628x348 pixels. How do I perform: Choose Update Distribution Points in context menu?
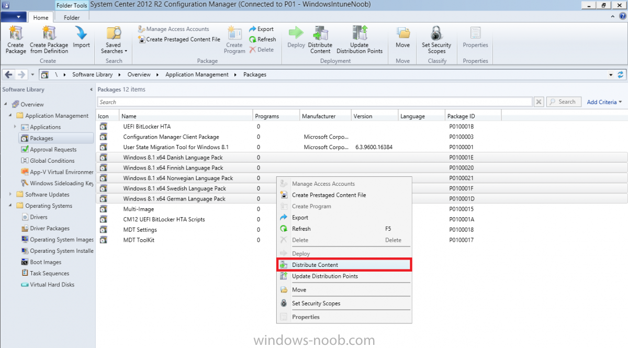pyautogui.click(x=344, y=276)
